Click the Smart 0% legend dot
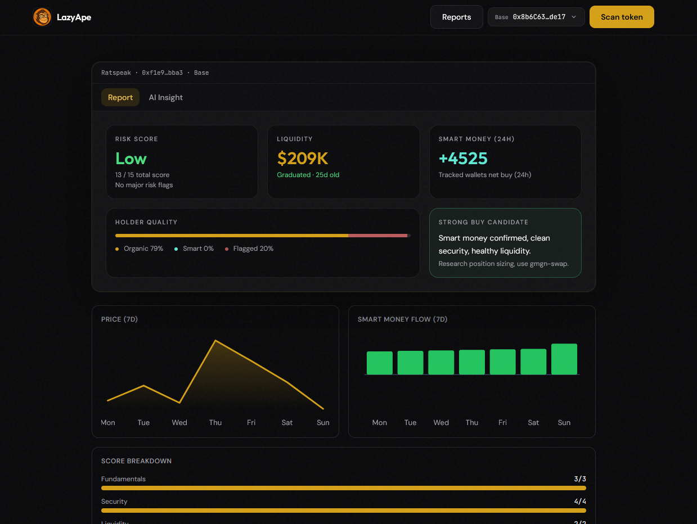This screenshot has width=697, height=524. pos(176,249)
